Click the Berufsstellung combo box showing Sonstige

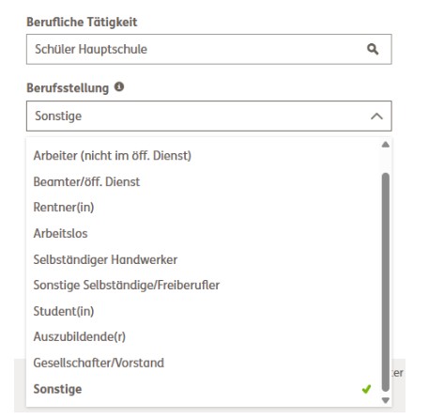[x=209, y=116]
